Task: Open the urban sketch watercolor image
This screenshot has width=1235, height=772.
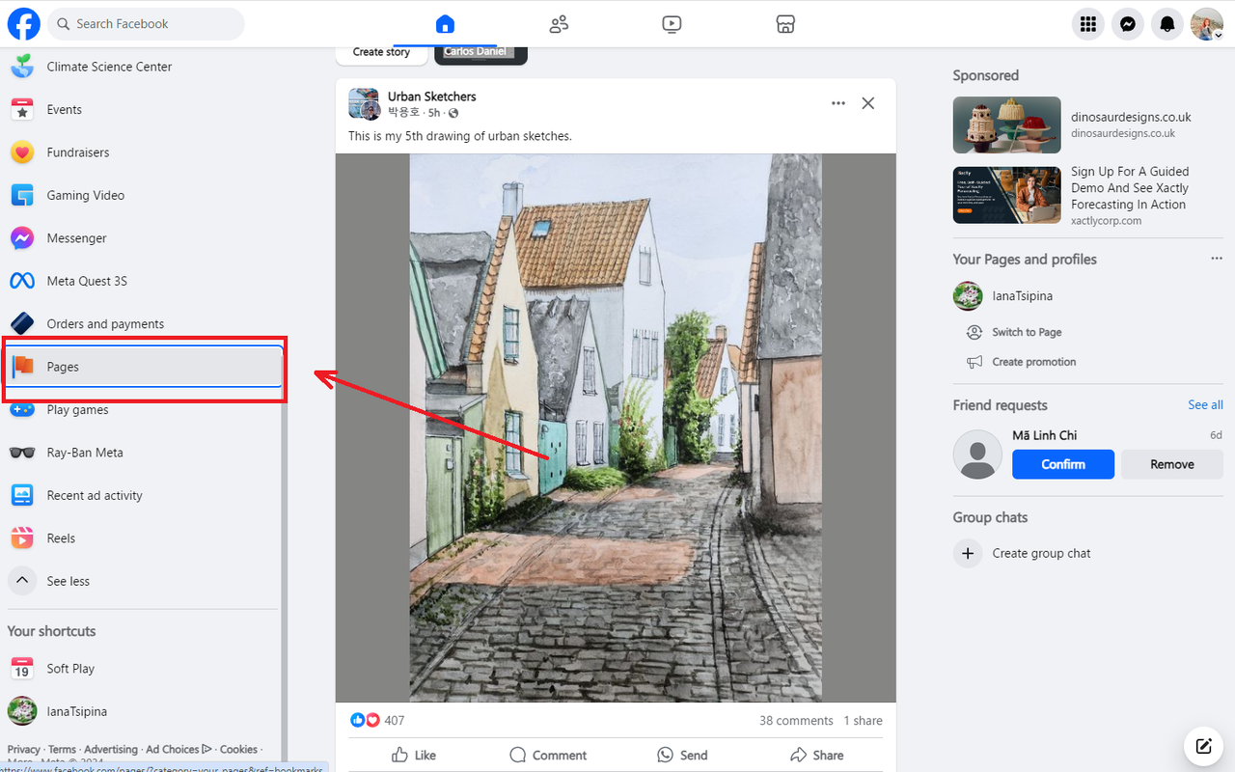Action: pos(616,427)
